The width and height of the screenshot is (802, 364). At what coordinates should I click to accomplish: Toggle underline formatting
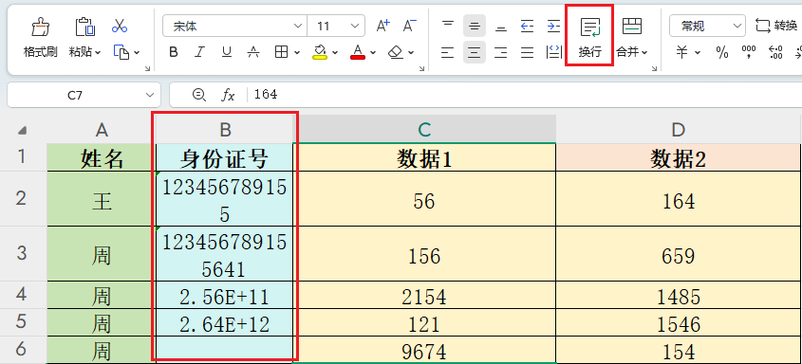click(x=226, y=51)
